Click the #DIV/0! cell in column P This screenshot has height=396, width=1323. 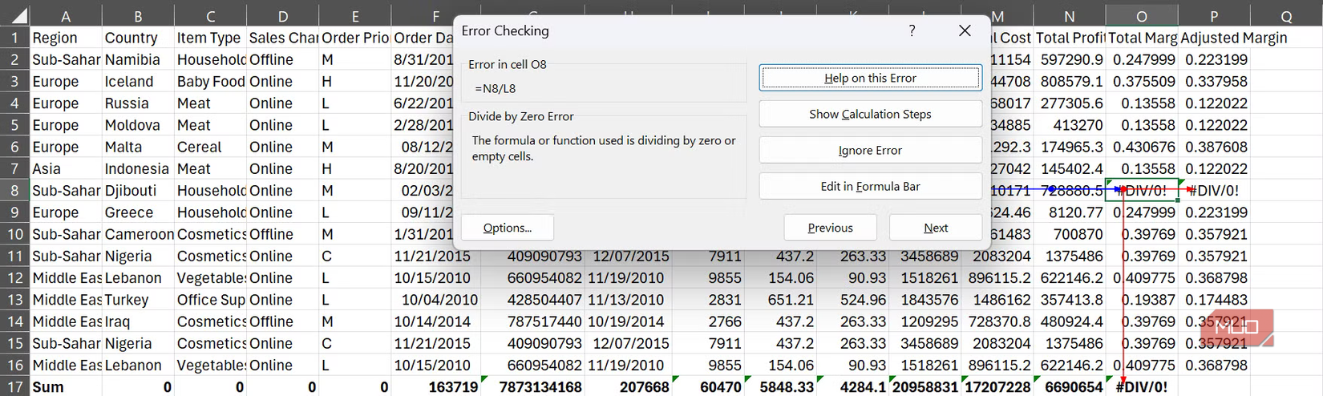click(1213, 191)
